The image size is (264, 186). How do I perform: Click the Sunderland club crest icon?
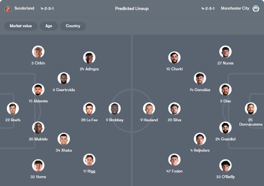click(x=8, y=9)
